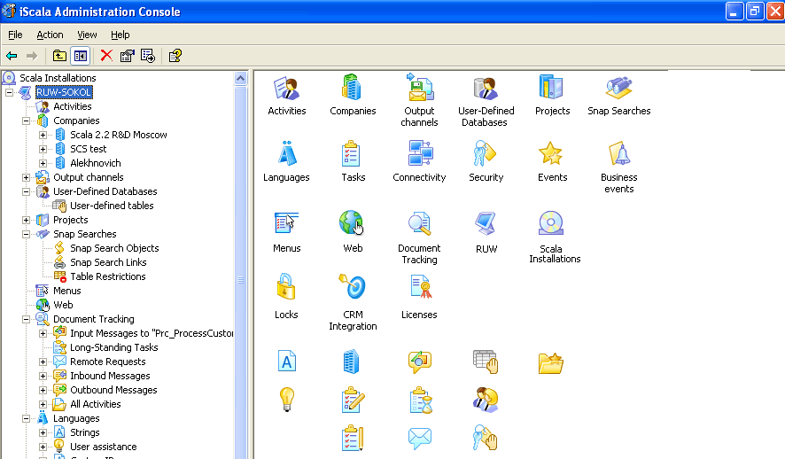Open the Action menu
The height and width of the screenshot is (459, 785).
(x=51, y=35)
